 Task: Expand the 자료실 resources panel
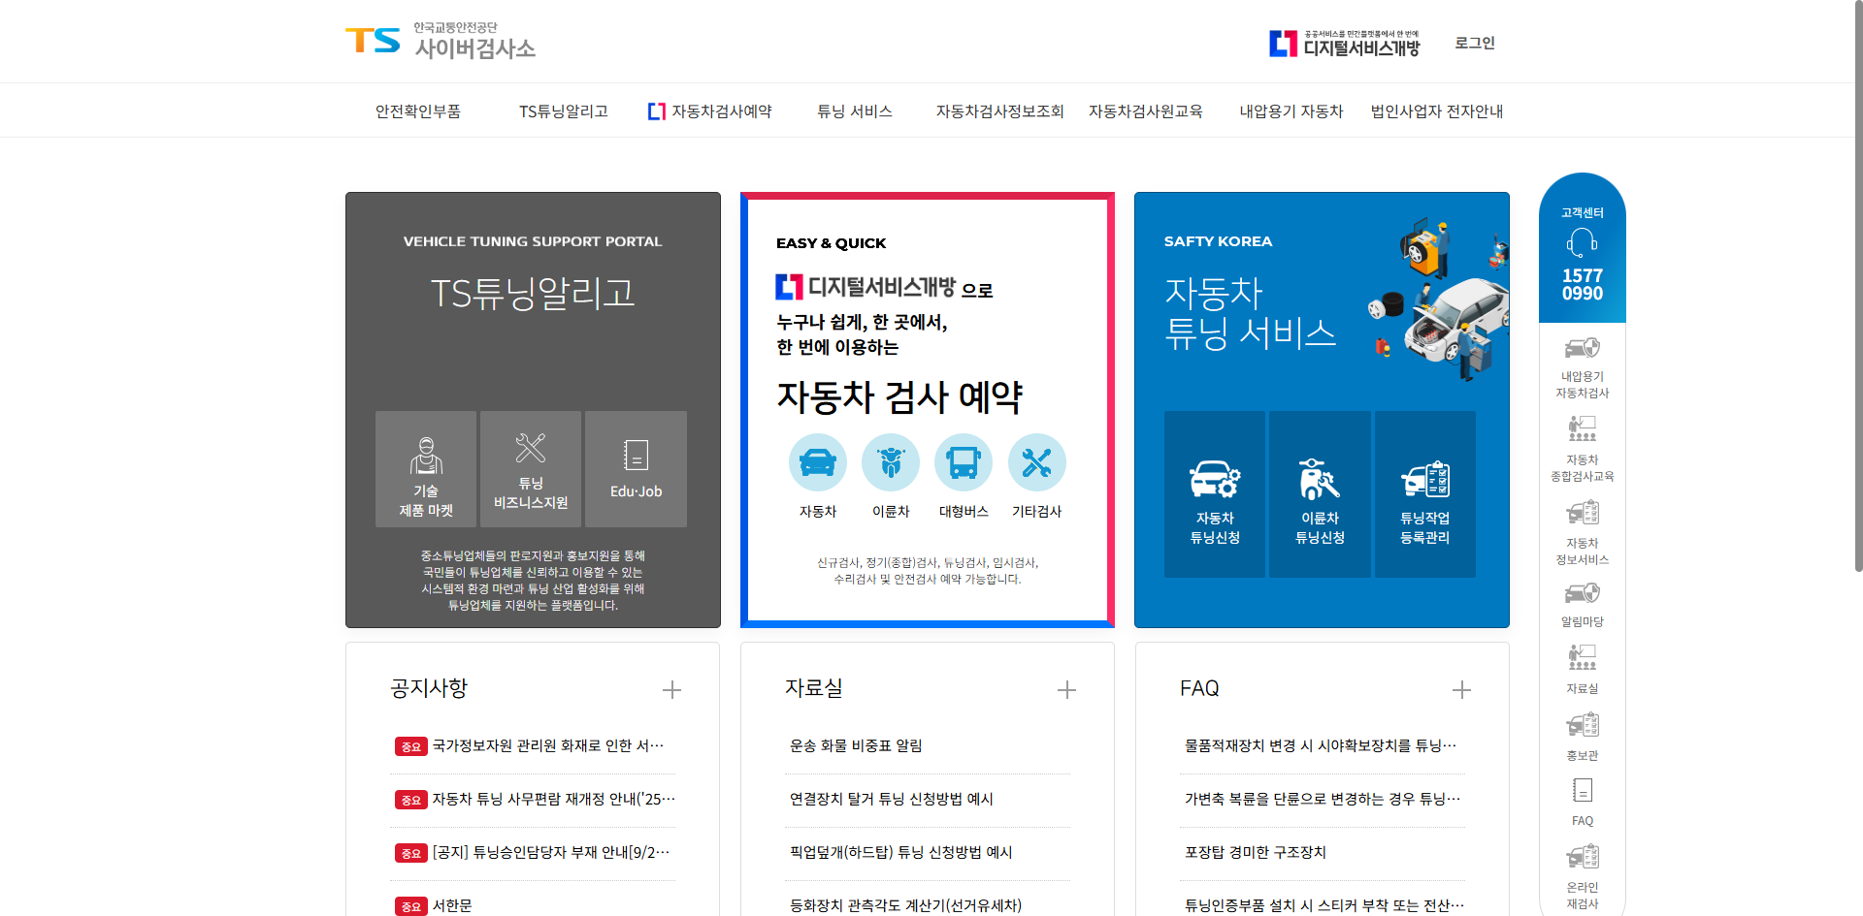click(x=1066, y=689)
